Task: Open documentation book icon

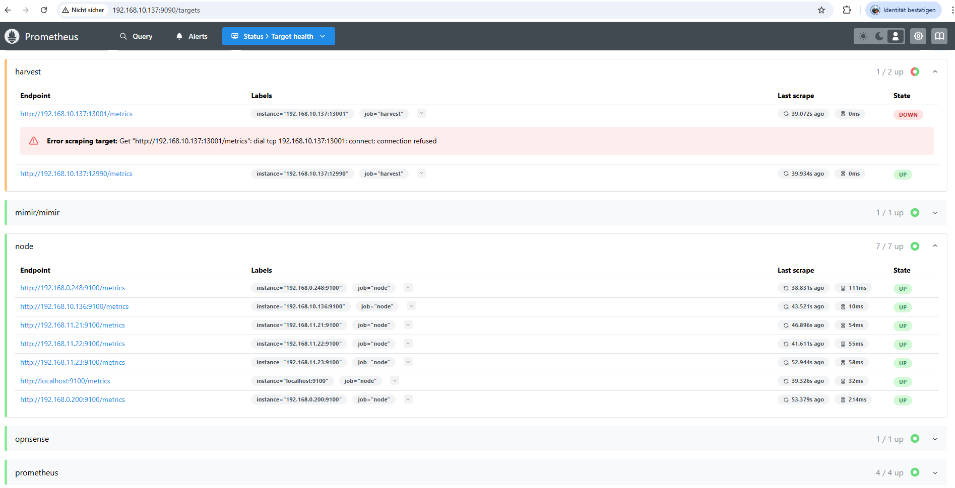Action: 939,36
